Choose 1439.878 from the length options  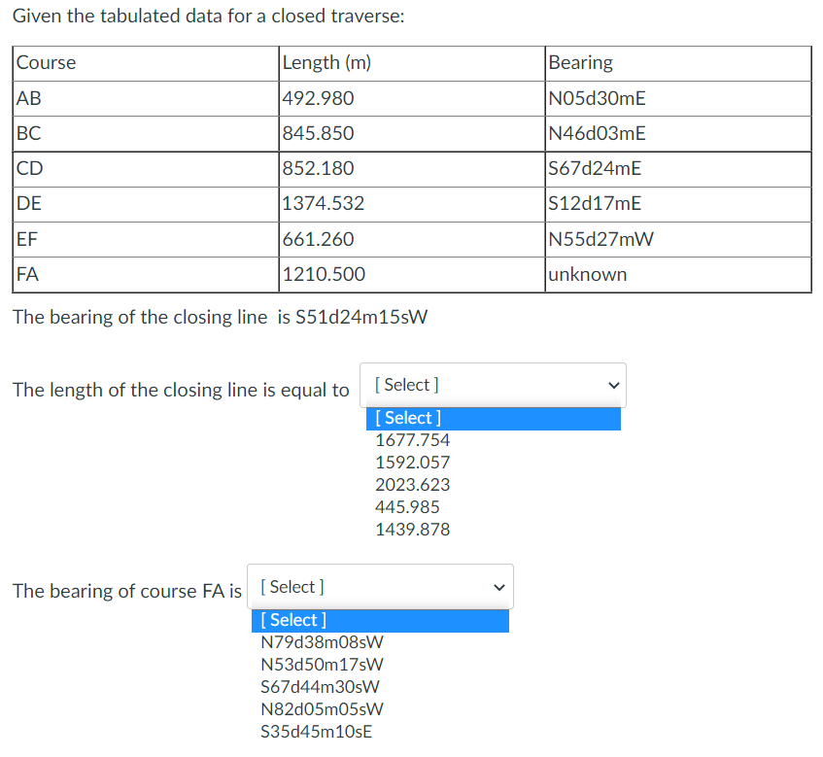click(x=413, y=530)
